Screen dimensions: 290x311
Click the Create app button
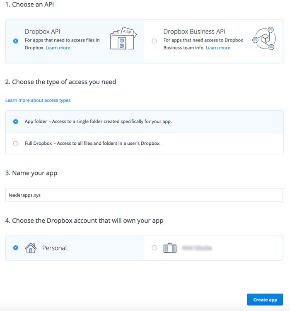click(265, 299)
